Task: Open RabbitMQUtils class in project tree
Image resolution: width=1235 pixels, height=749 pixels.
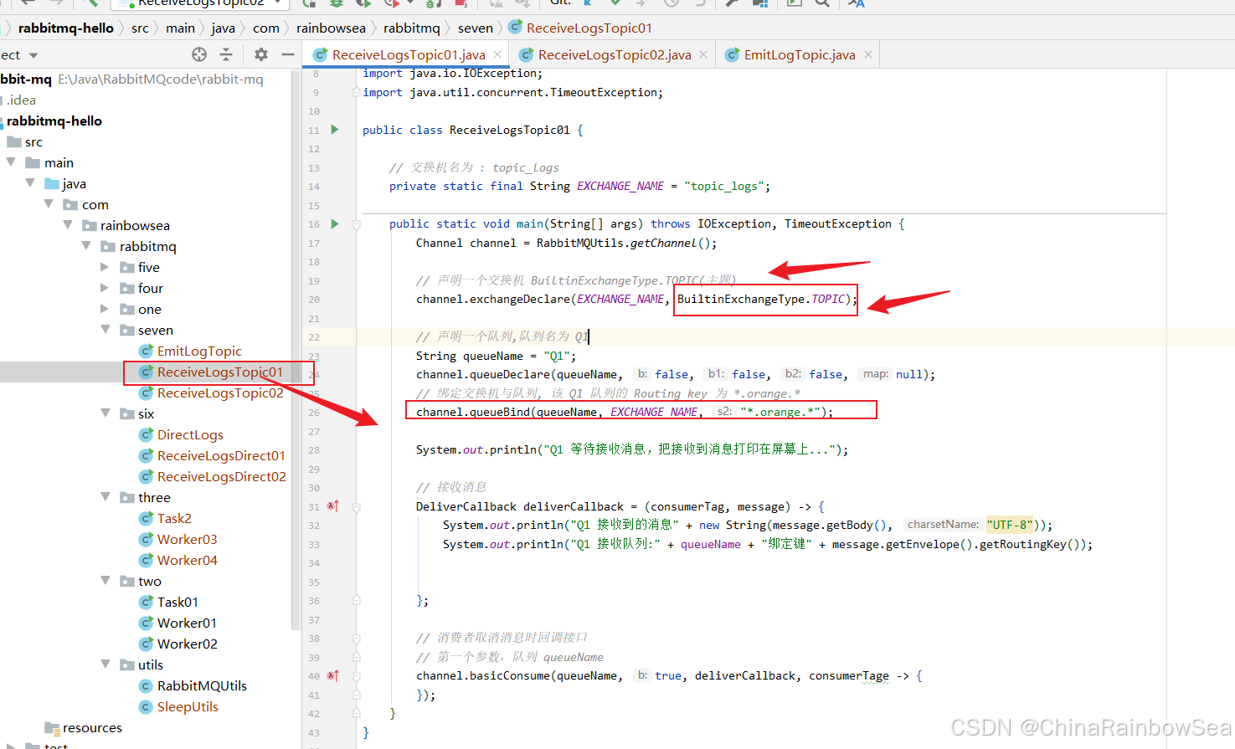Action: point(202,685)
